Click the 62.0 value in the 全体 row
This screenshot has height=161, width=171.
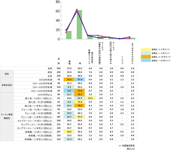click(x=80, y=68)
